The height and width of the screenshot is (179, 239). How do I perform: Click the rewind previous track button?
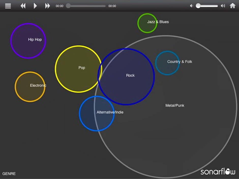(23, 6)
